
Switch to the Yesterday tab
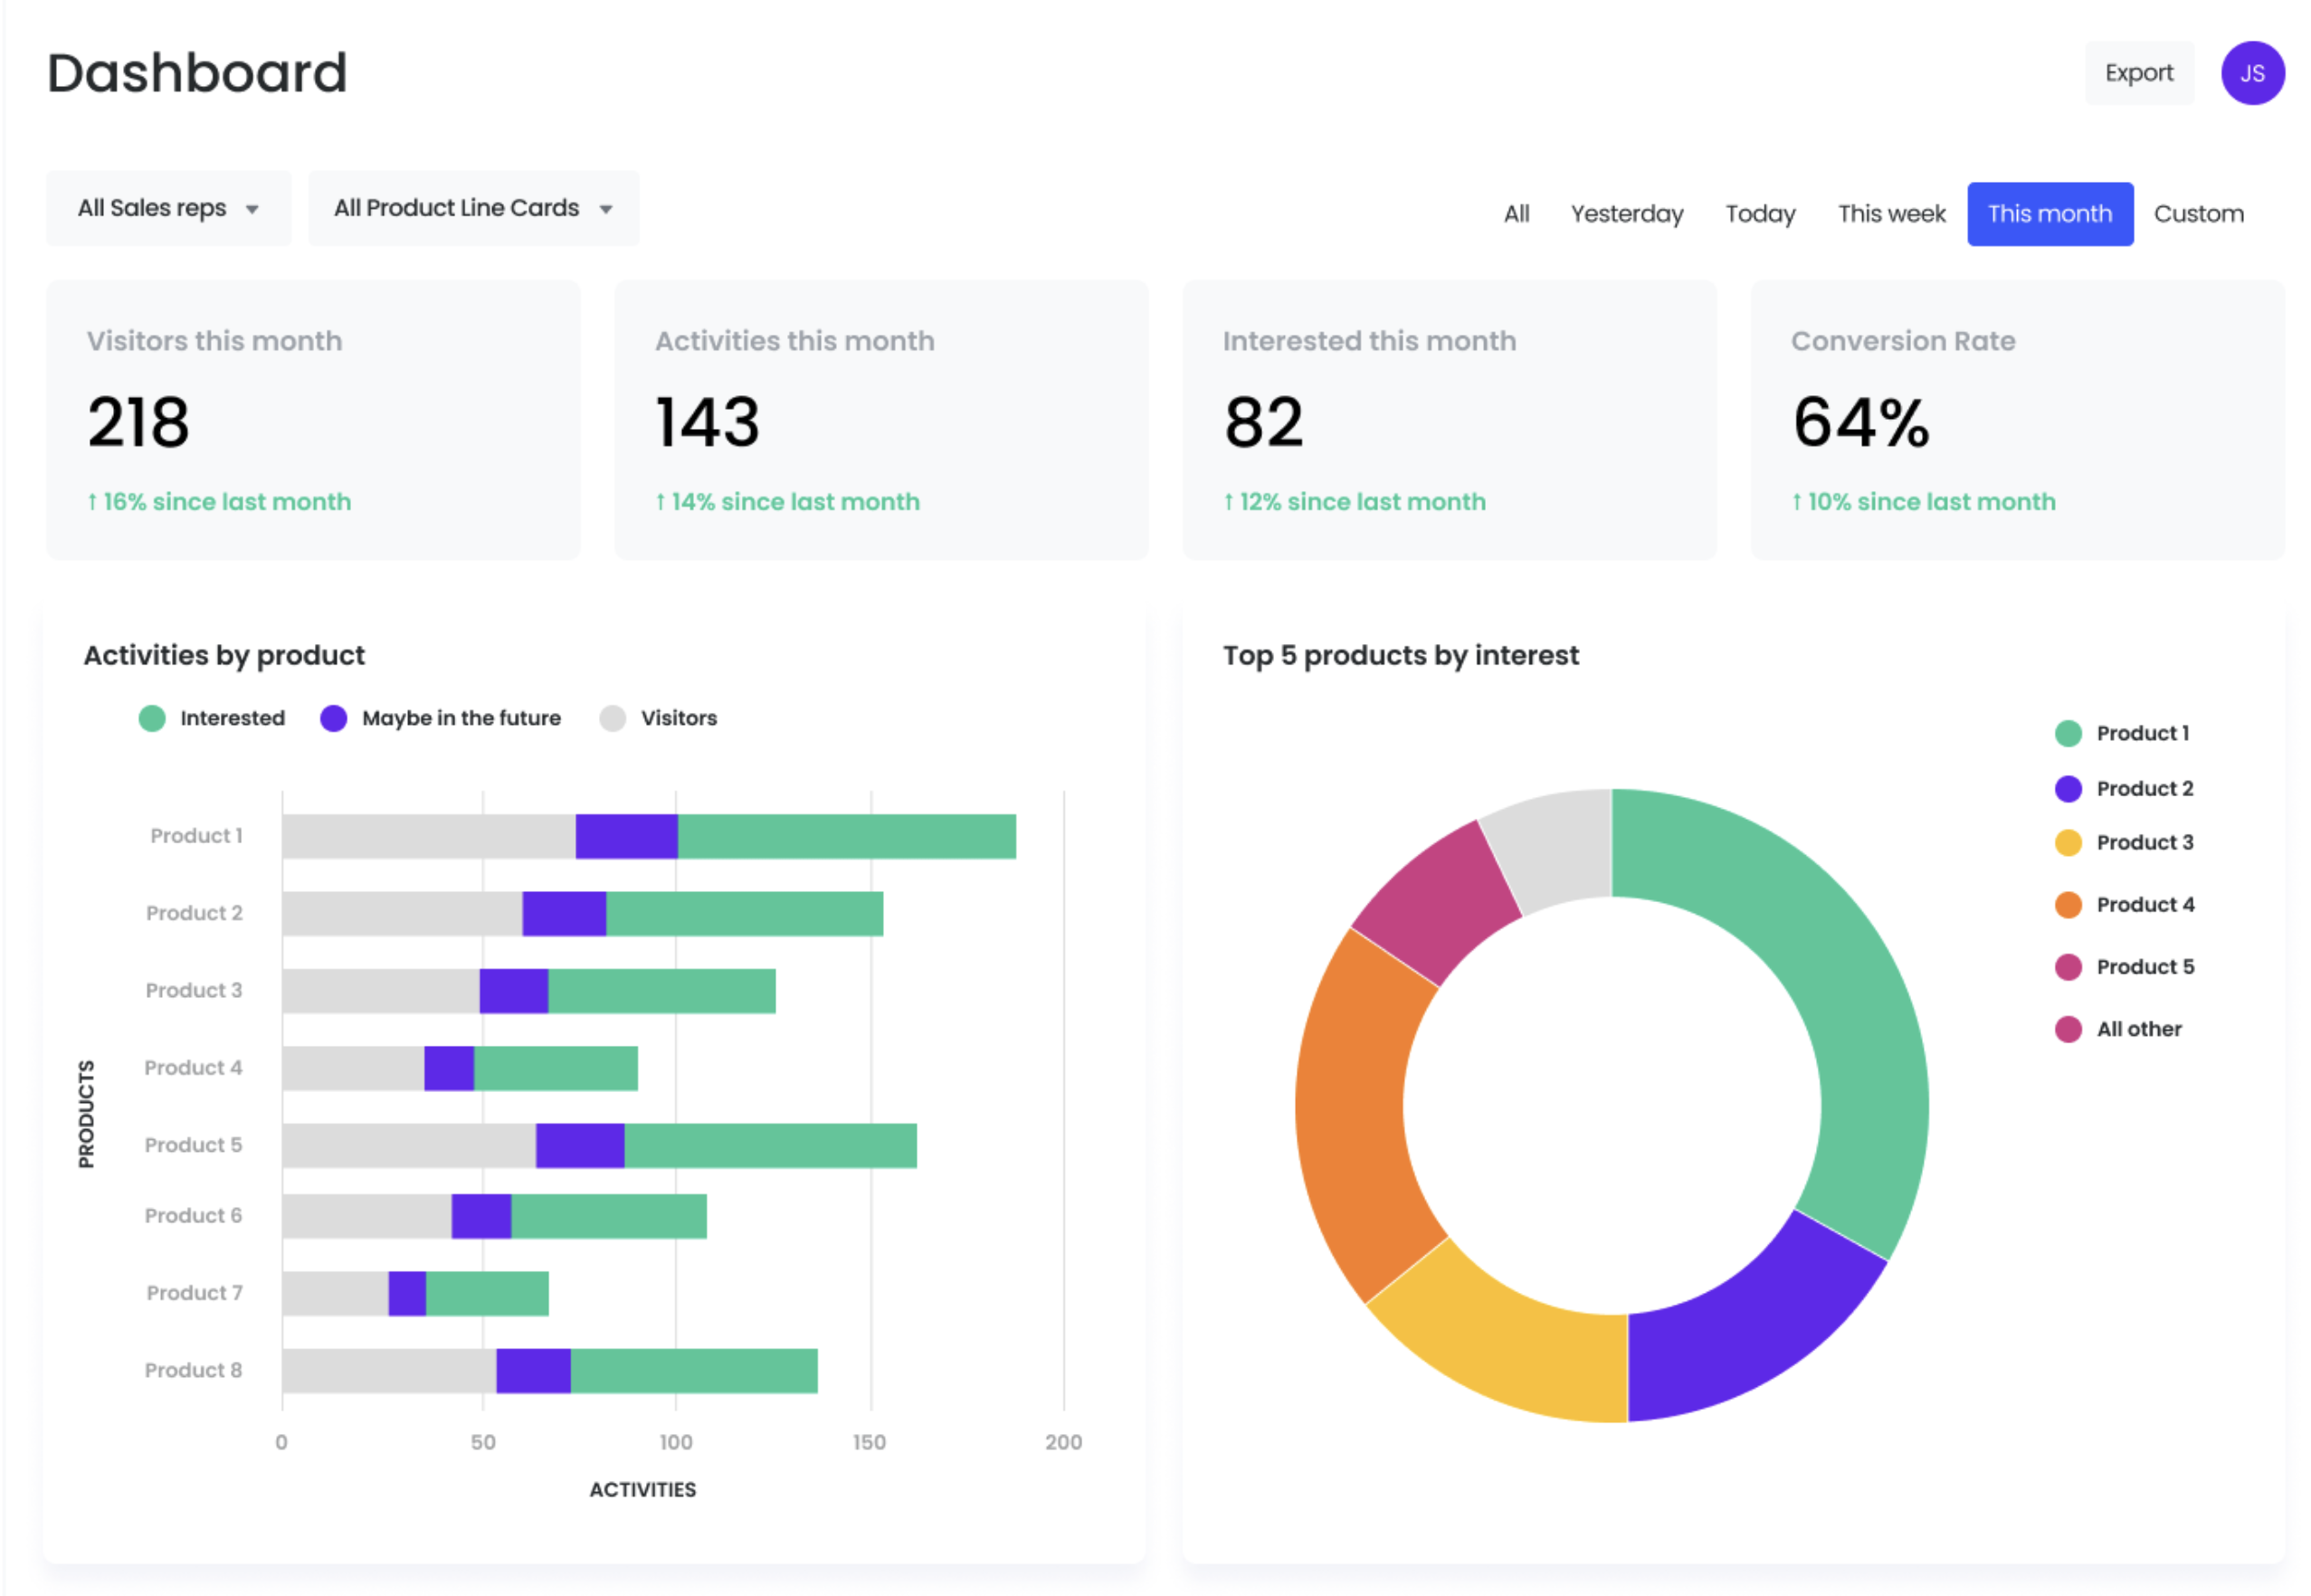1626,214
